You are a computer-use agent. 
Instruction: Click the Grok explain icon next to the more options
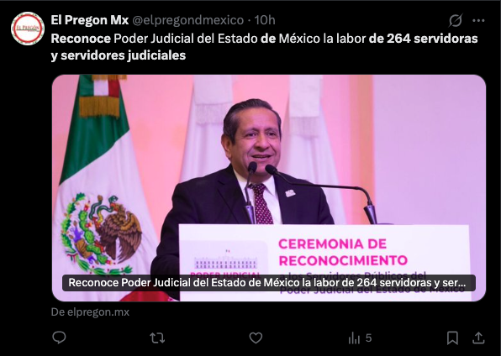[456, 20]
